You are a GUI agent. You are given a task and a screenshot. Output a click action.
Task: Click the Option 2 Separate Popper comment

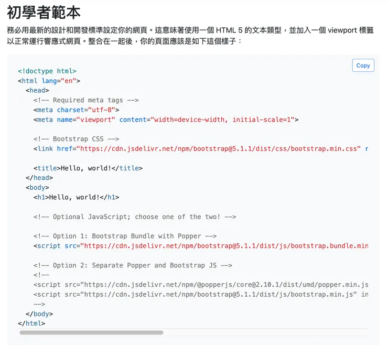(133, 265)
